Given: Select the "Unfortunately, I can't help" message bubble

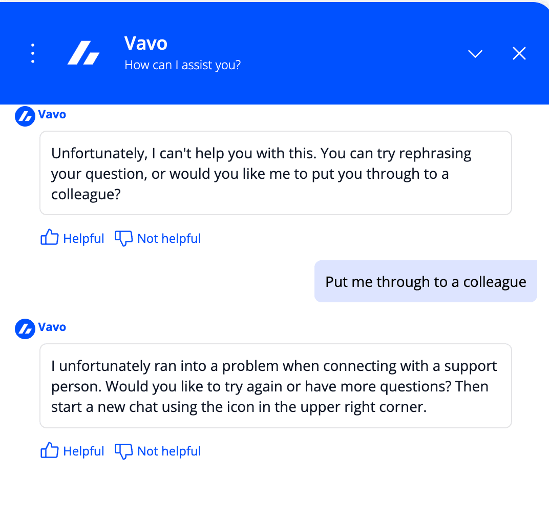Looking at the screenshot, I should (x=276, y=173).
